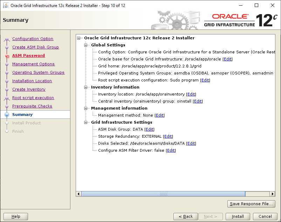Maximize the installer window
The width and height of the screenshot is (281, 222).
pyautogui.click(x=256, y=5)
